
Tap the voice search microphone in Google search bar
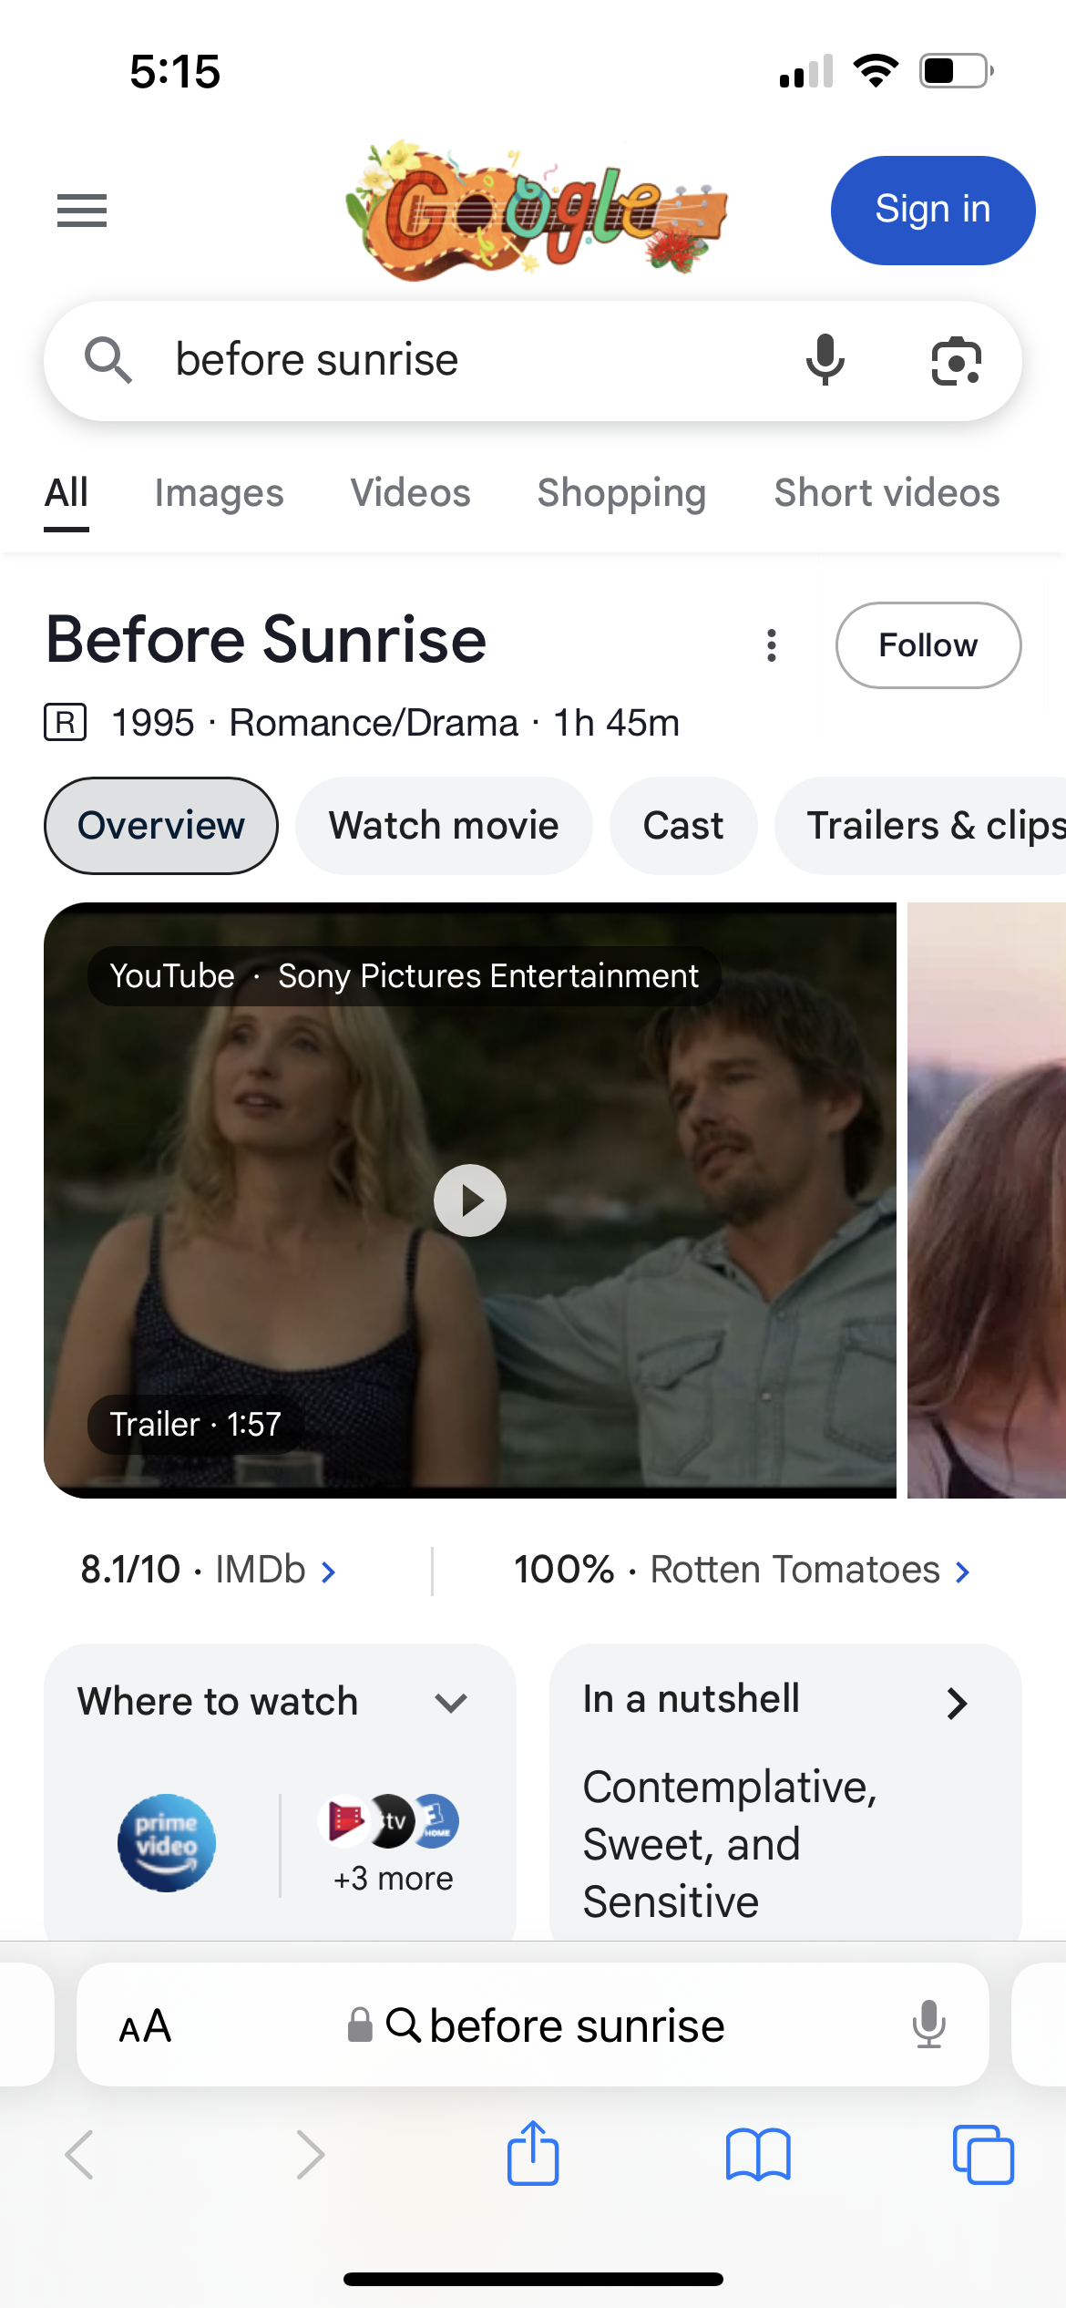[x=825, y=360]
